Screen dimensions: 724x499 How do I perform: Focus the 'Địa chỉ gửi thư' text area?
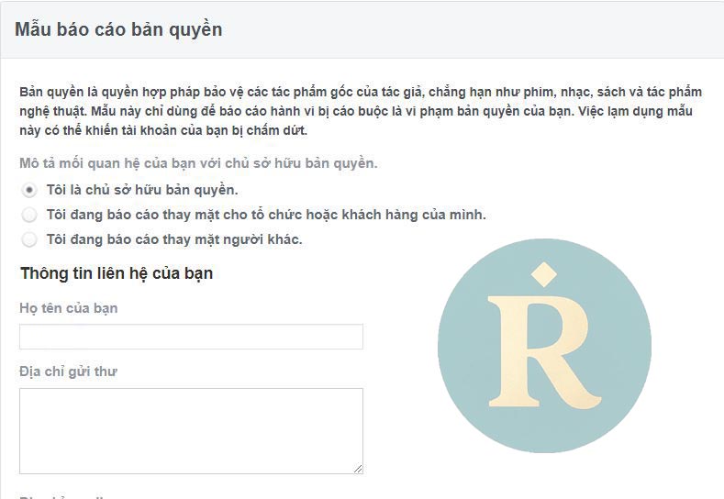(191, 431)
